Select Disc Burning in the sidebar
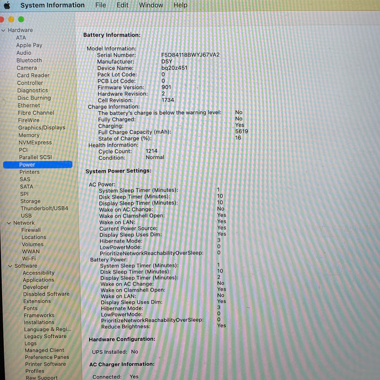380x380 pixels. [34, 98]
